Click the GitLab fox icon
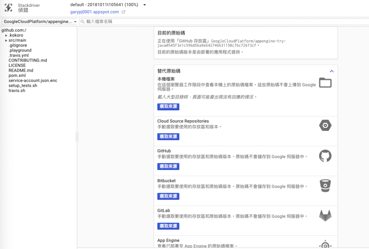 (x=325, y=215)
